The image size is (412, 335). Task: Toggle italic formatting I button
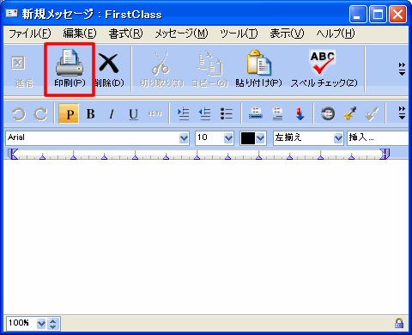112,114
